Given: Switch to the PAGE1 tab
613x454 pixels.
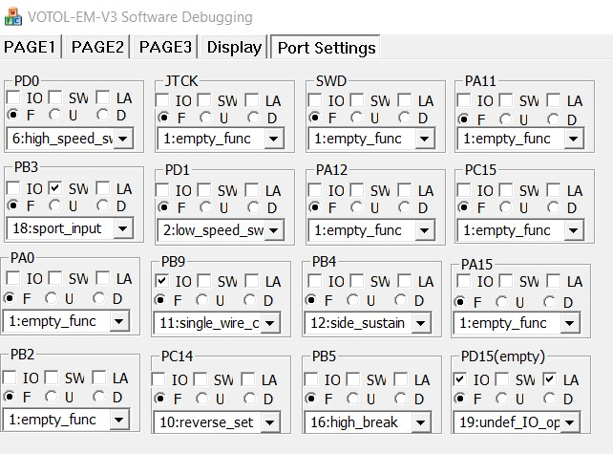Looking at the screenshot, I should 31,47.
